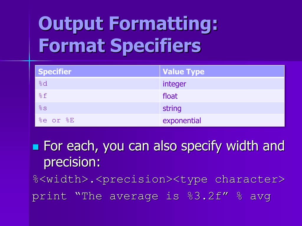Viewport: 302px width, 226px height.
Task: Select the %d specifier cell
Action: 97,84
